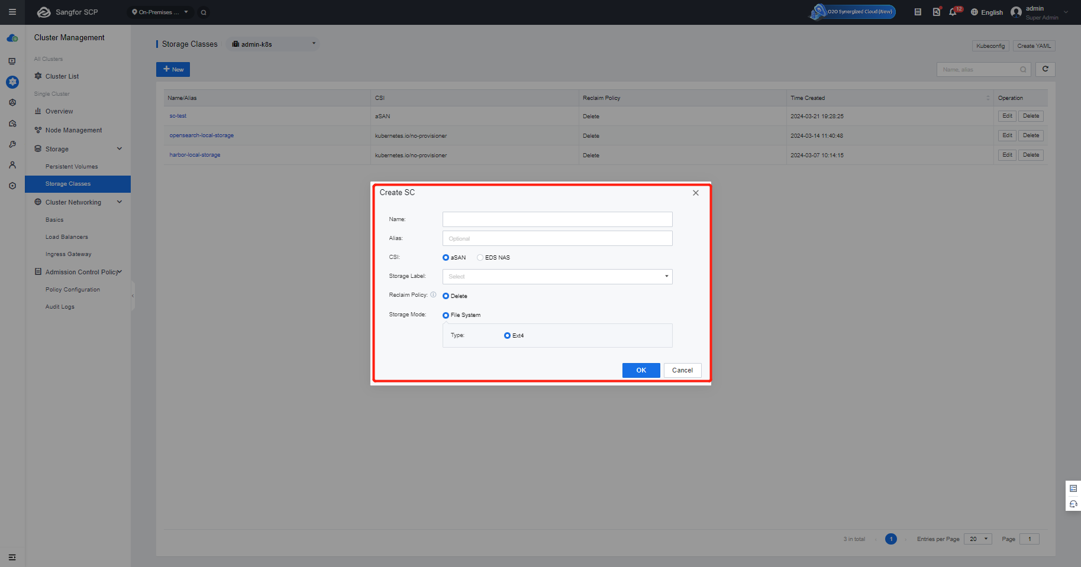
Task: Click the Alias optional input field
Action: click(557, 238)
